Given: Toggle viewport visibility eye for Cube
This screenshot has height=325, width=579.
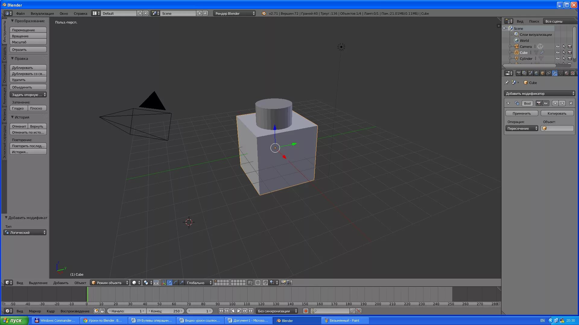Looking at the screenshot, I should 558,52.
